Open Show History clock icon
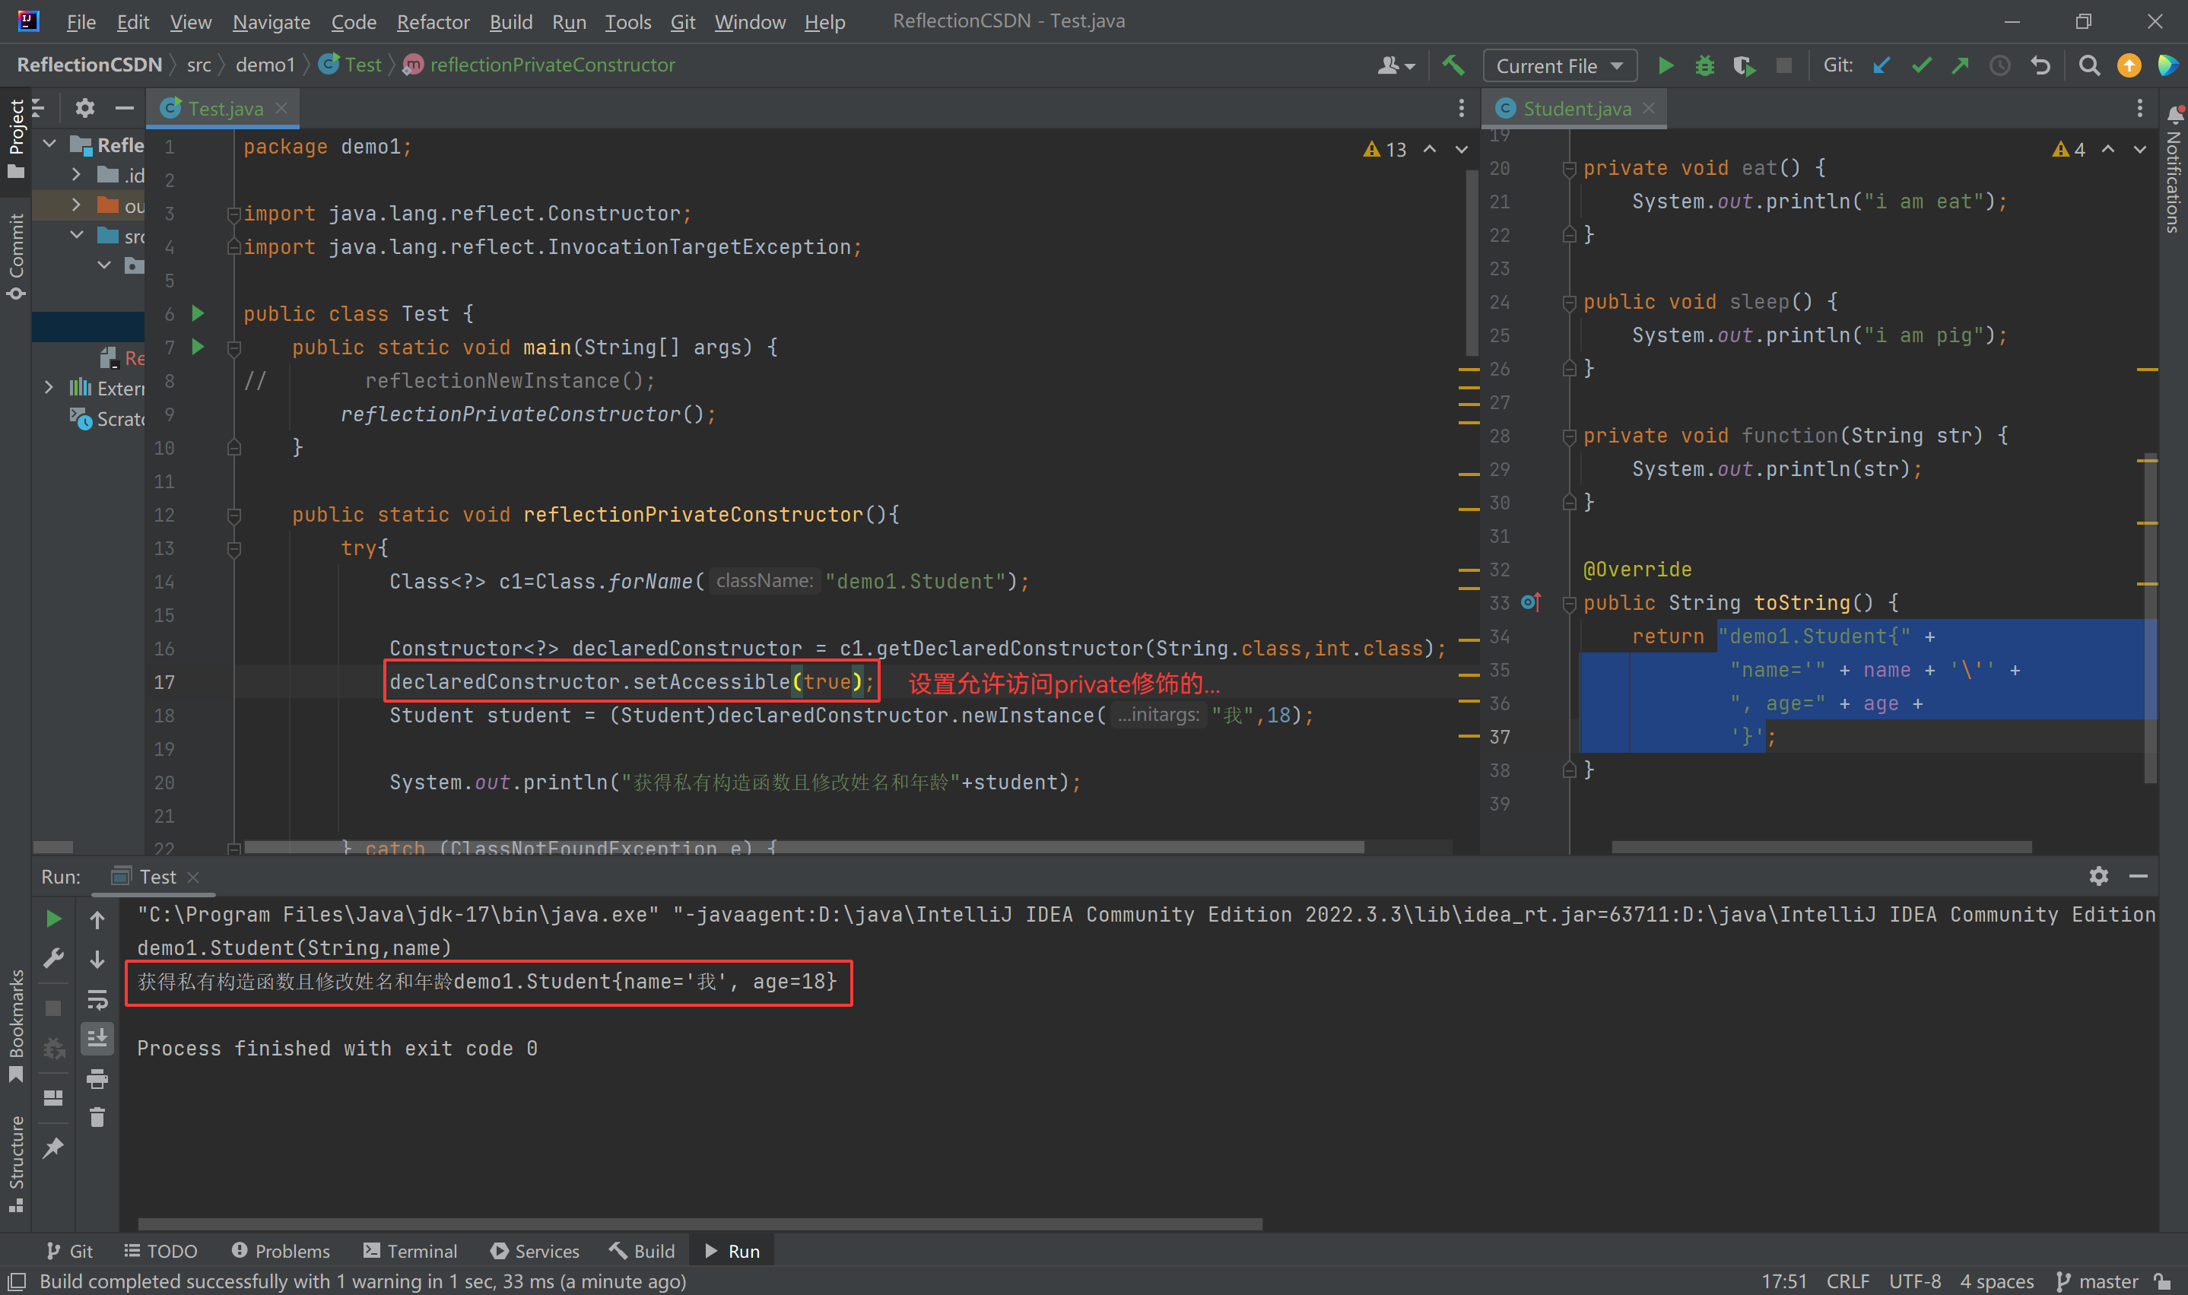 point(1999,65)
